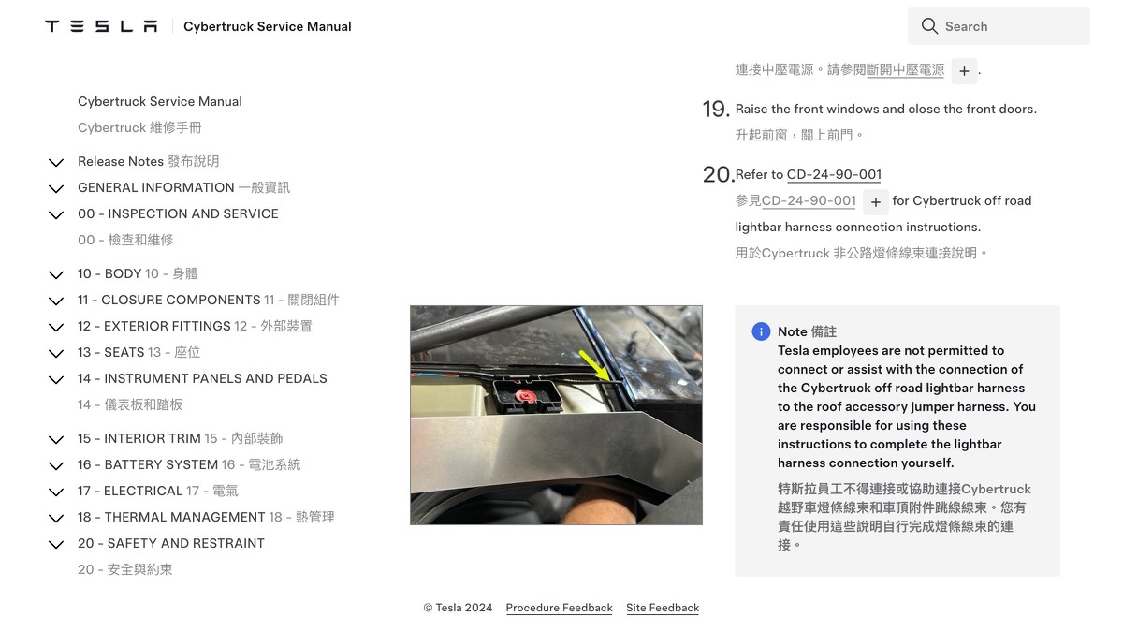Expand the 17 - ELECTRICAL chevron
Viewport: 1123px width, 632px height.
pos(56,492)
